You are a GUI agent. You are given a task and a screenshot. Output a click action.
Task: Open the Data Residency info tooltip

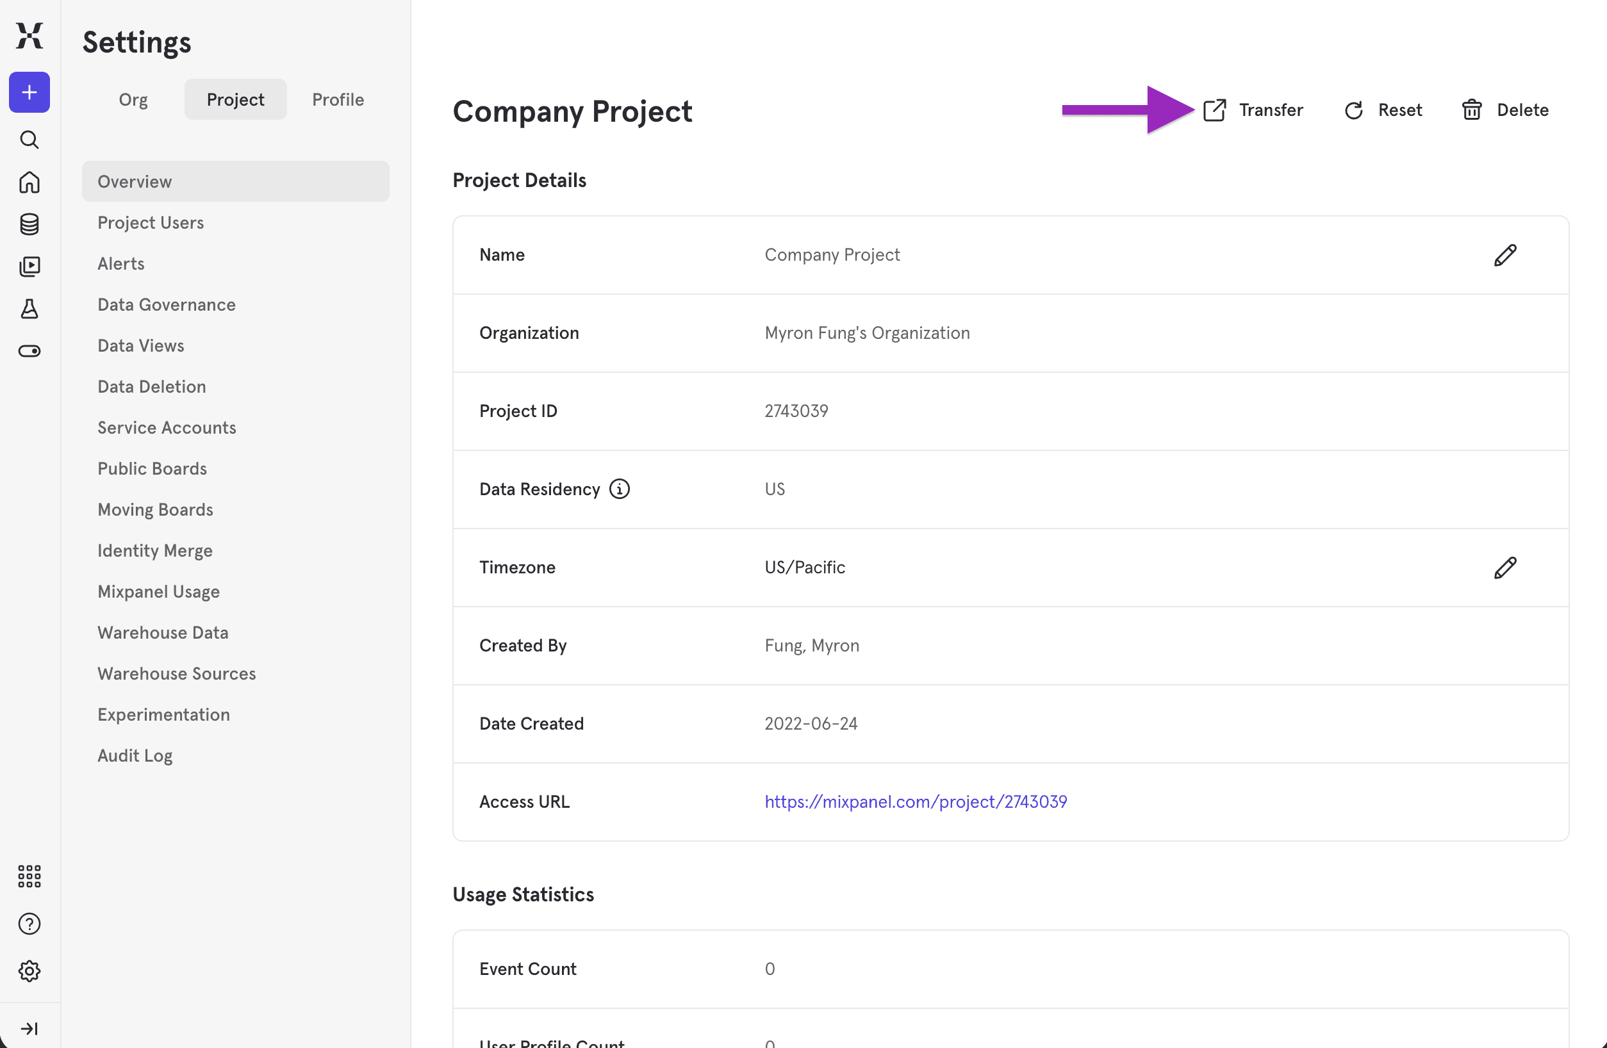pos(619,489)
